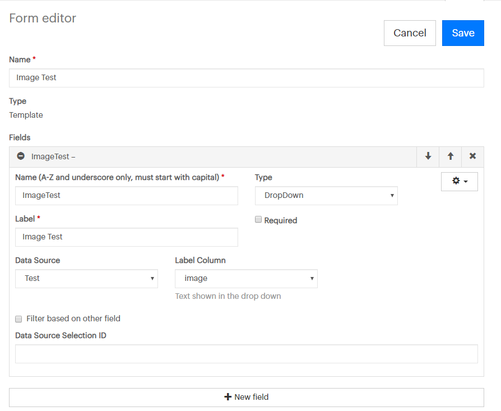
Task: Click the Data Source Selection ID field
Action: click(x=246, y=354)
